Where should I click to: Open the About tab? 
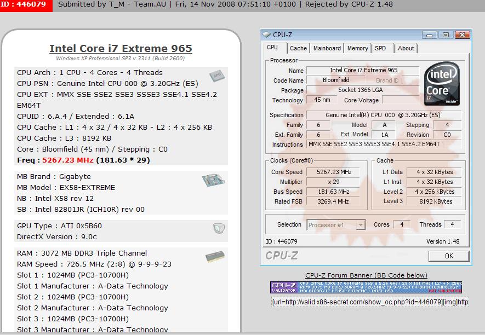click(406, 48)
